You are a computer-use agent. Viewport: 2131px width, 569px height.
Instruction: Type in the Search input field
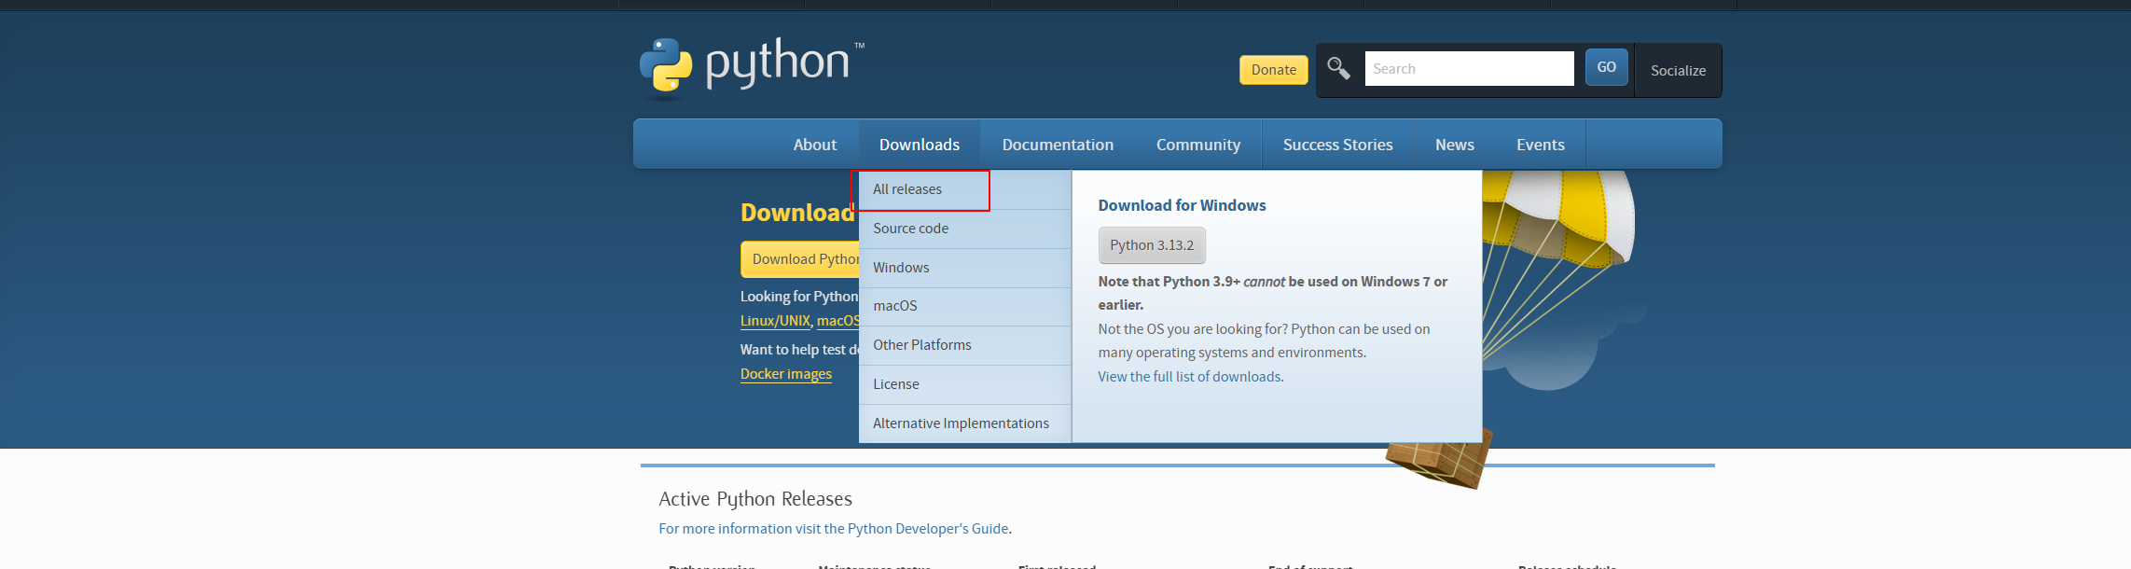1468,69
